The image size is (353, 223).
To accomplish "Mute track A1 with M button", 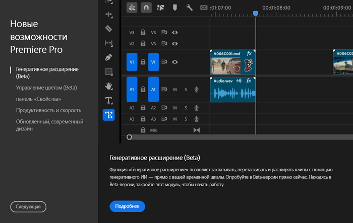I will coord(175,90).
